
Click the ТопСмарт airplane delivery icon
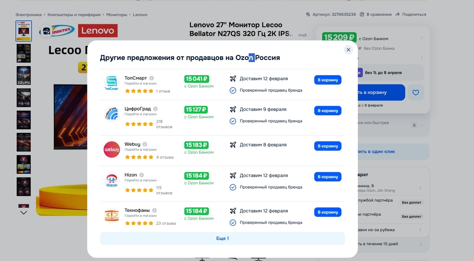click(x=233, y=79)
